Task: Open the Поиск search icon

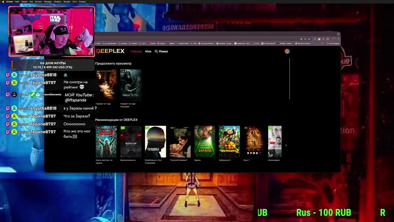Action: pyautogui.click(x=156, y=51)
